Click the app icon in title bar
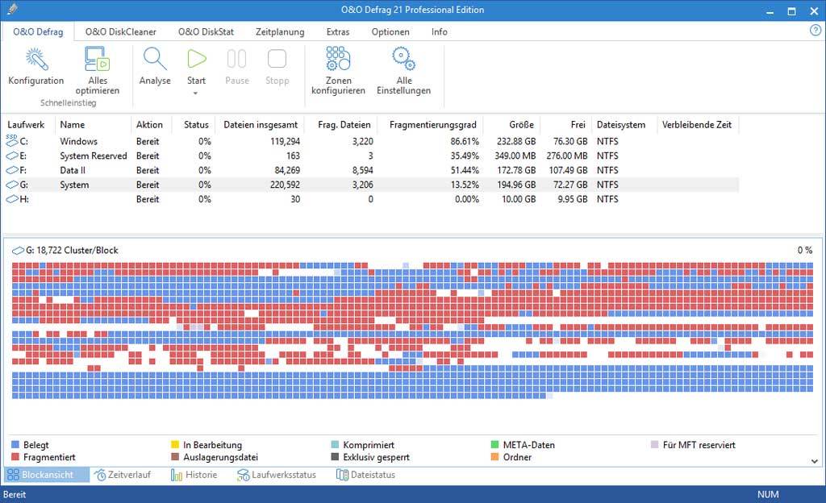Image resolution: width=826 pixels, height=503 pixels. click(x=13, y=10)
